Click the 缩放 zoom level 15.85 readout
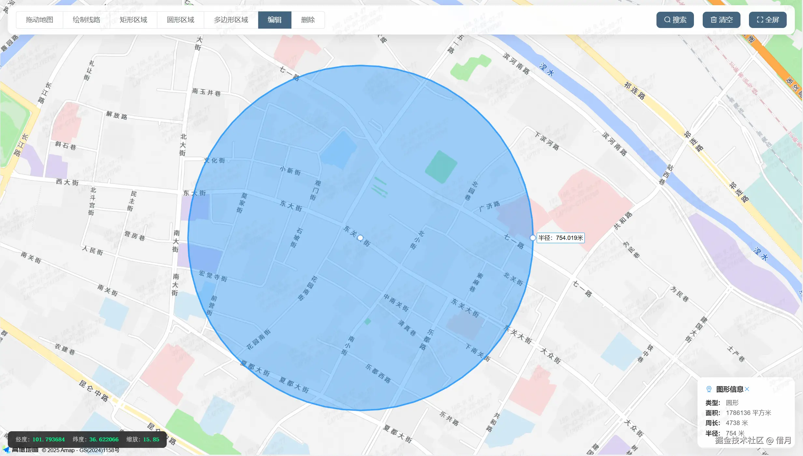Screen dimensions: 803x456 tap(151, 439)
